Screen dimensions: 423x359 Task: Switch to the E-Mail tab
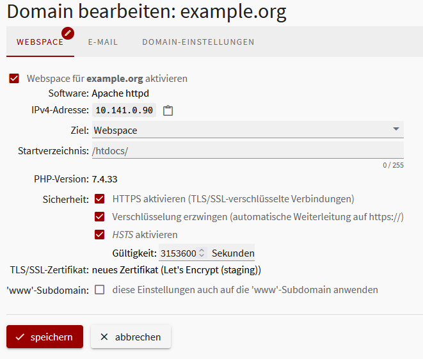(x=103, y=42)
